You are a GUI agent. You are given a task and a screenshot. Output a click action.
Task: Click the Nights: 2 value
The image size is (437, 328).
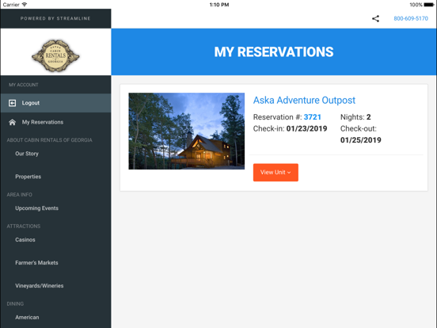point(368,117)
